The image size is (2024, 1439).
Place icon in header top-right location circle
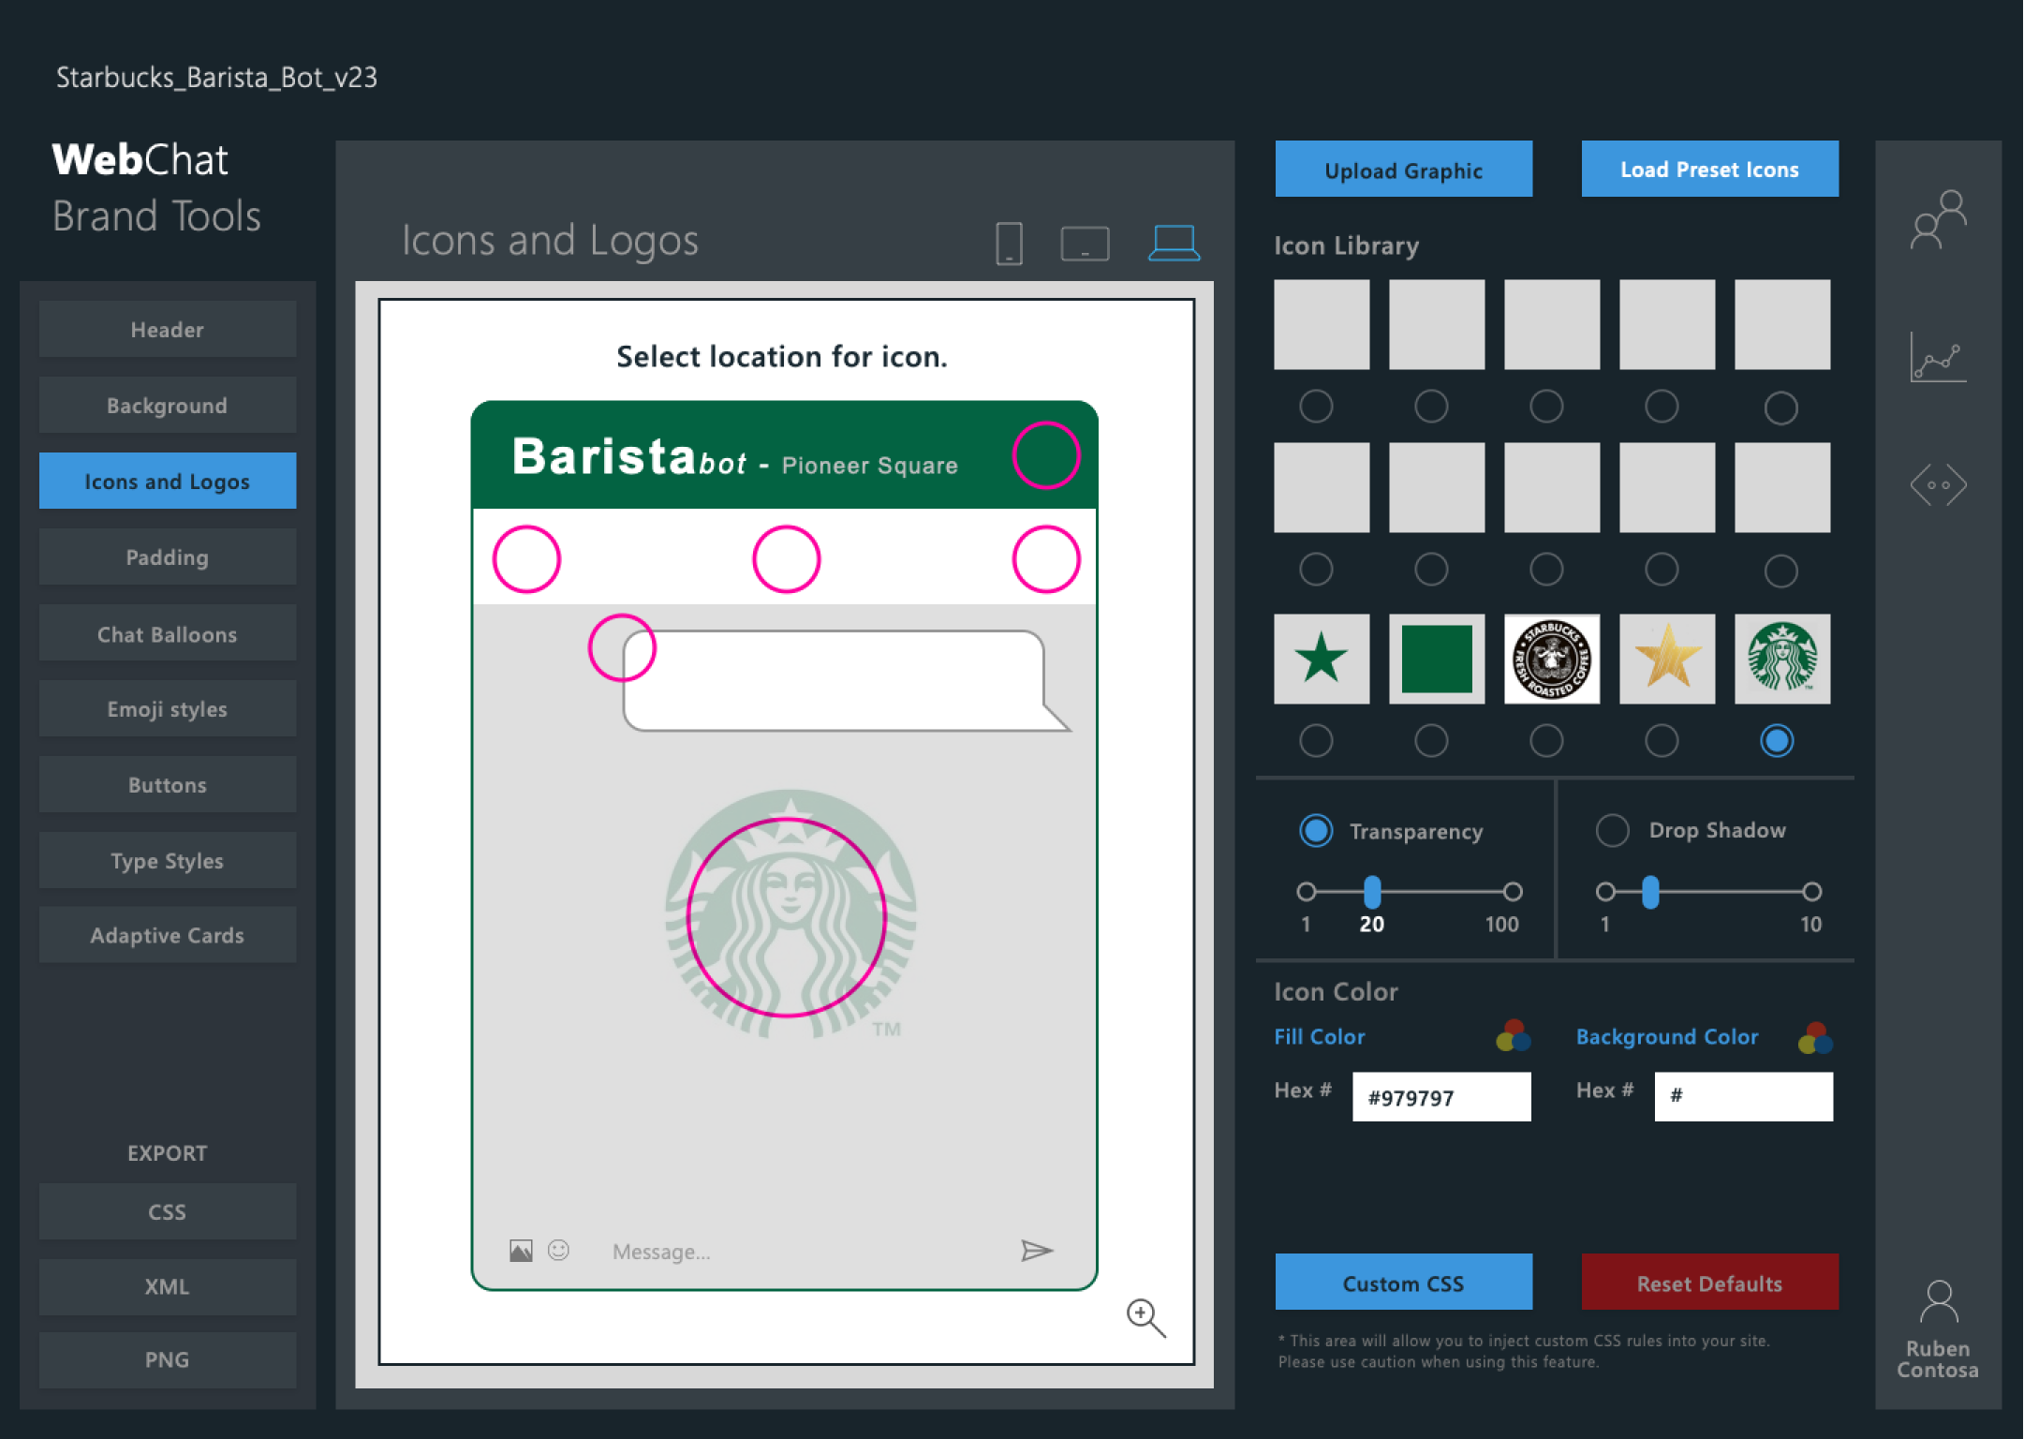click(x=1046, y=455)
